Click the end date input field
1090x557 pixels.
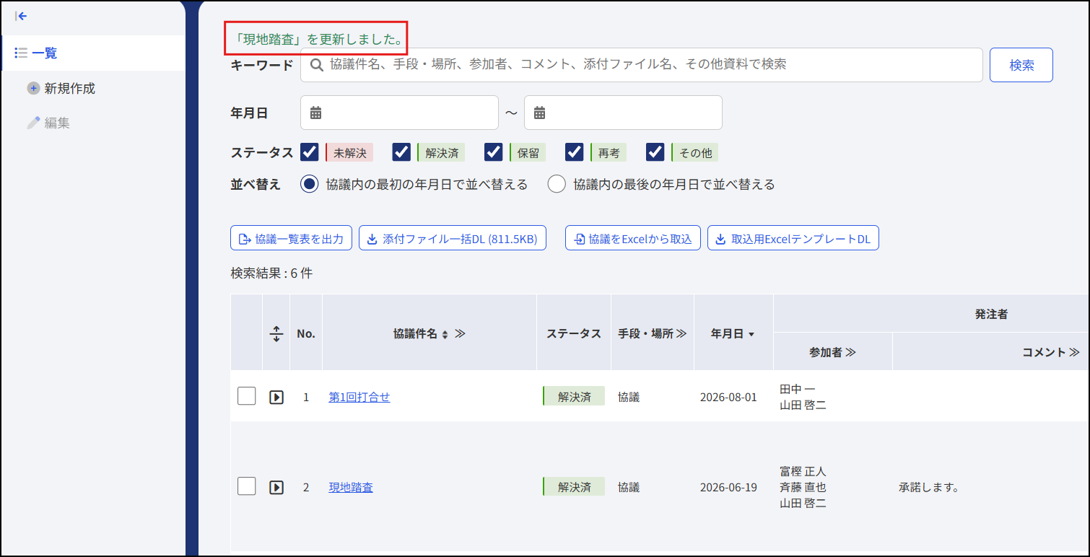(x=623, y=113)
